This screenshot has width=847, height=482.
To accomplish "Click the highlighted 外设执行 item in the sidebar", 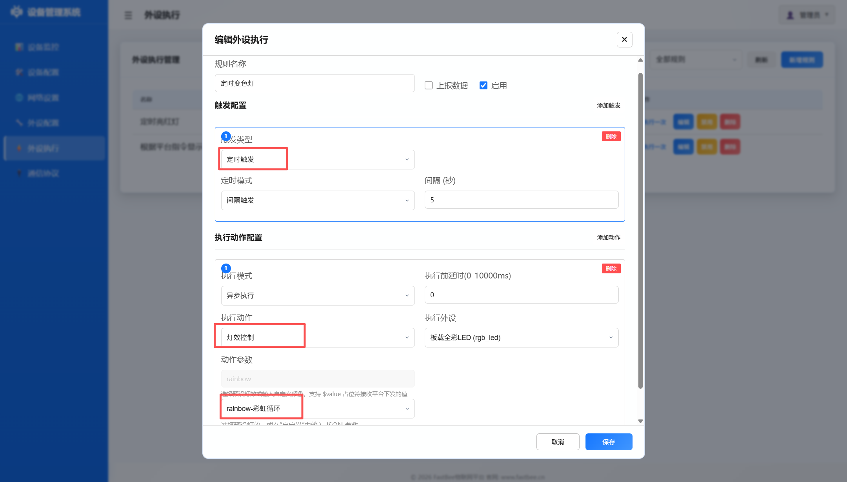I will [x=54, y=148].
